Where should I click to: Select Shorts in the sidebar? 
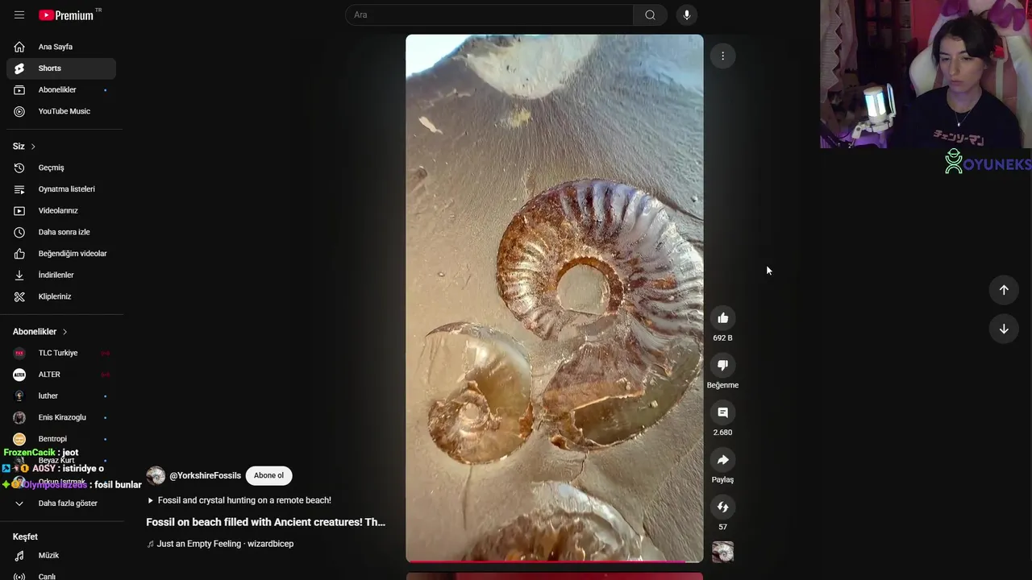pyautogui.click(x=61, y=68)
